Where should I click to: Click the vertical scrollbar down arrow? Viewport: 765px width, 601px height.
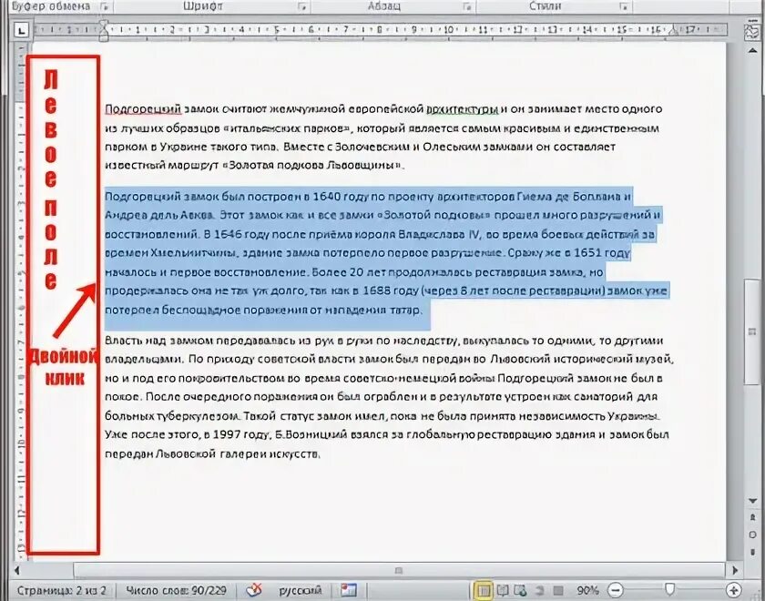pyautogui.click(x=752, y=501)
